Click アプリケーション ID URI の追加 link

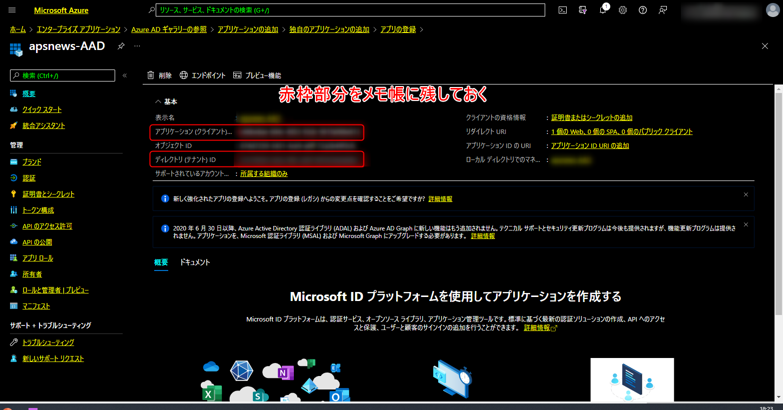click(590, 145)
